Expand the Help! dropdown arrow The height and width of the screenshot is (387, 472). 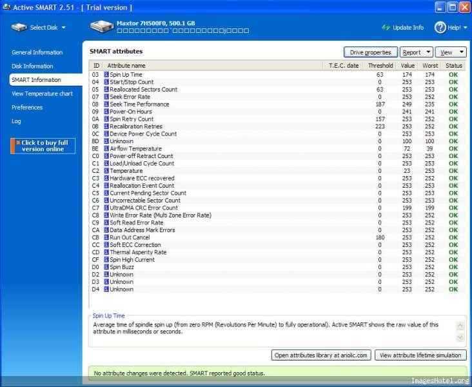[466, 28]
